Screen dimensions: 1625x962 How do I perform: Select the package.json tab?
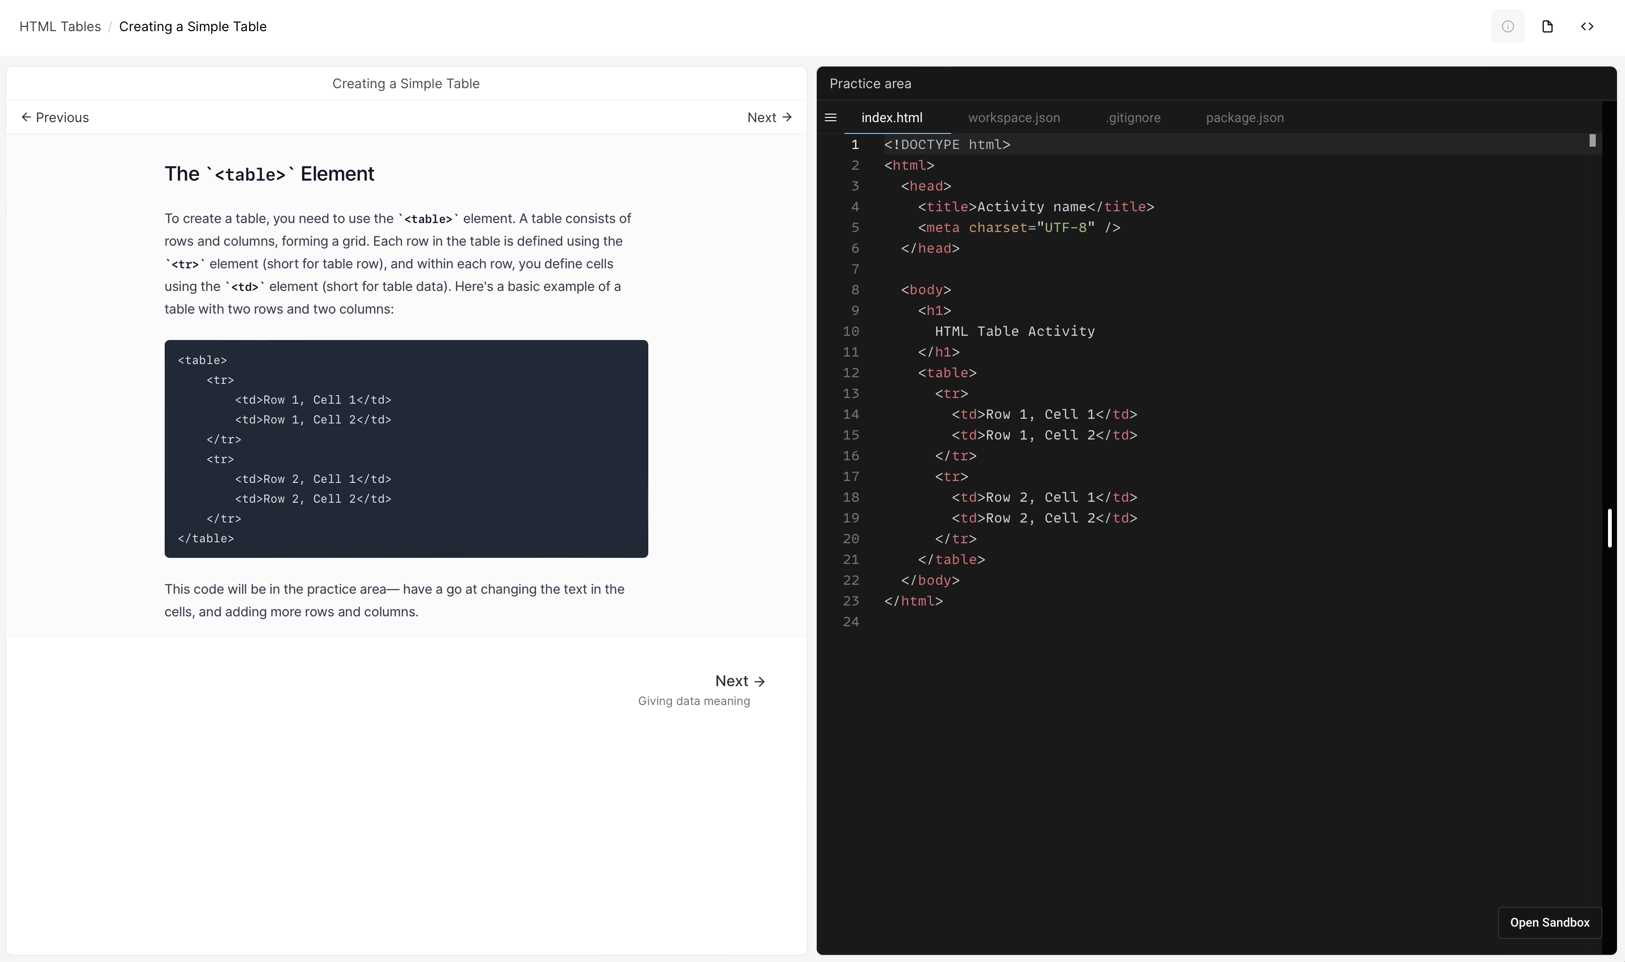point(1244,117)
